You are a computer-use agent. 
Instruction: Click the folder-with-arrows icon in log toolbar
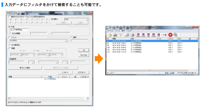[x=115, y=35]
